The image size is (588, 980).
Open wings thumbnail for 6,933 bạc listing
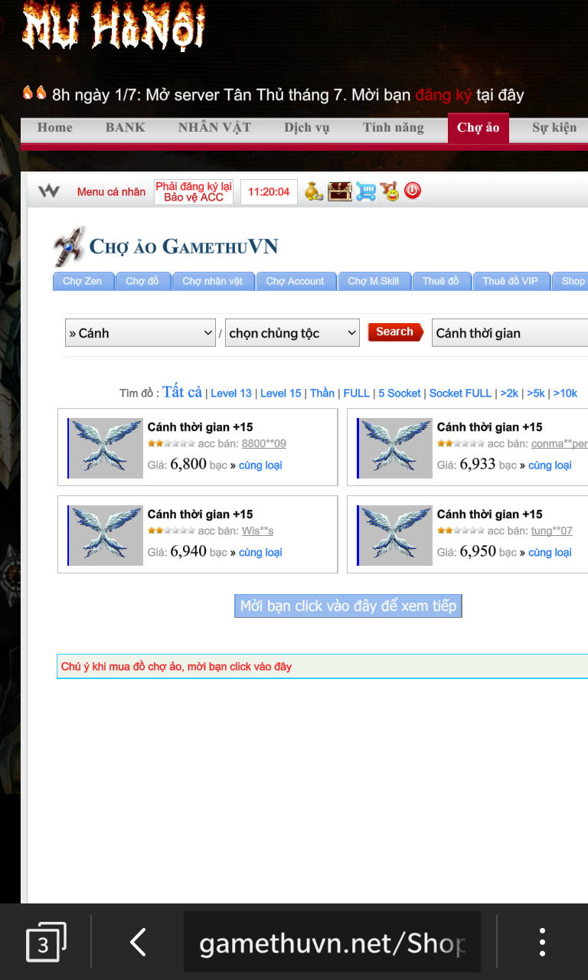[395, 448]
